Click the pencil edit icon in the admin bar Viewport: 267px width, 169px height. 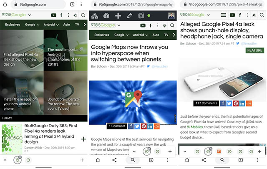click(129, 16)
